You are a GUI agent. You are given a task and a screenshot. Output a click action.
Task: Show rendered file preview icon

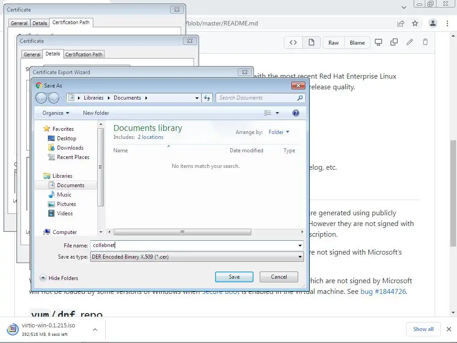pos(311,42)
